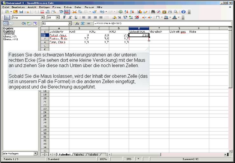
Task: Click the font color button
Action: [174, 18]
